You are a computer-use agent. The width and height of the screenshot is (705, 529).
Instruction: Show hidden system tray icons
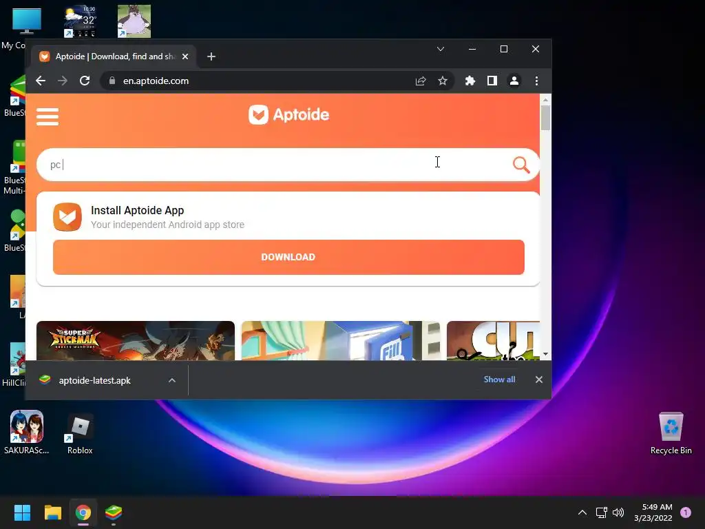pos(582,512)
